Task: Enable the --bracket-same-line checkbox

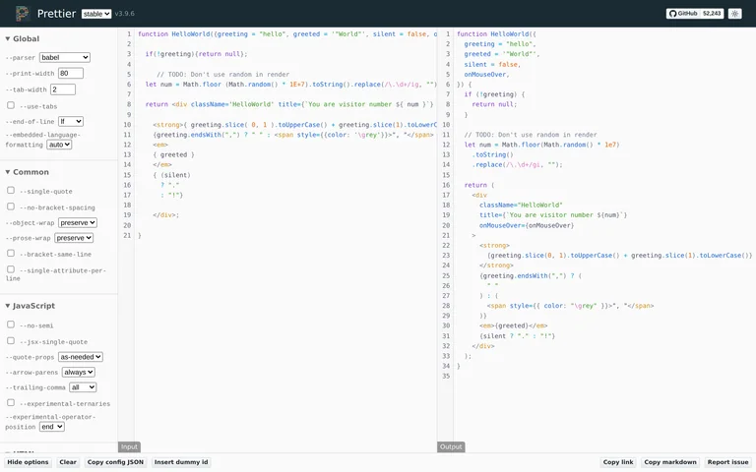Action: click(x=11, y=254)
